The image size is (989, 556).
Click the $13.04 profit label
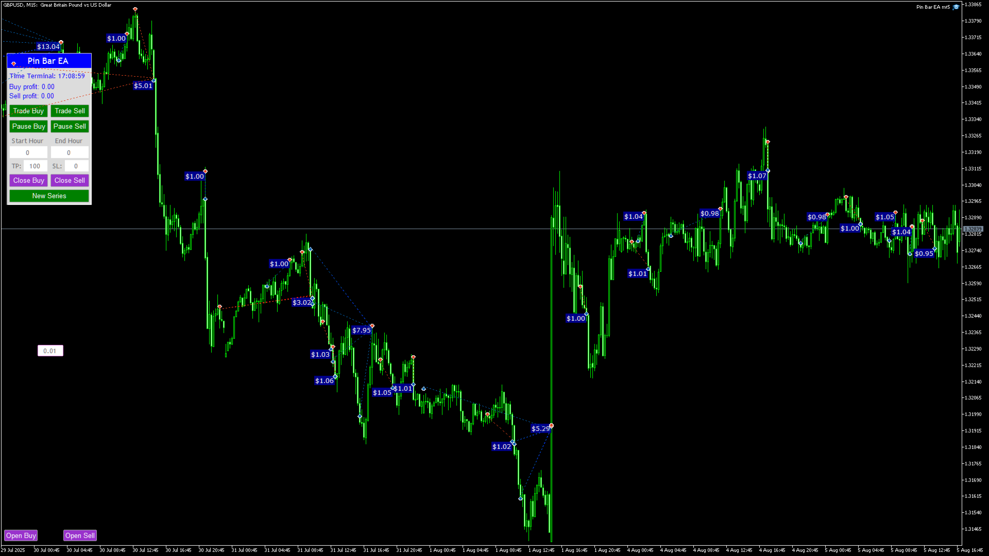tap(48, 46)
